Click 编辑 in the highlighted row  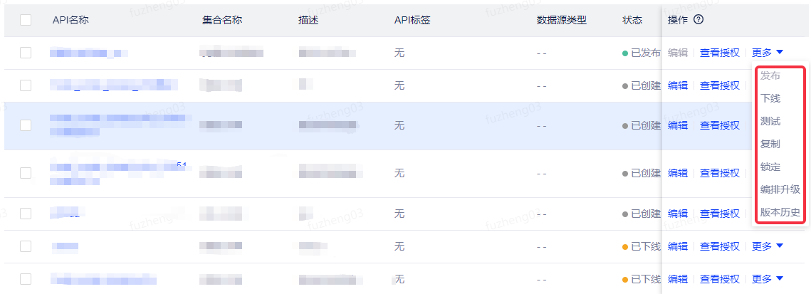(678, 125)
